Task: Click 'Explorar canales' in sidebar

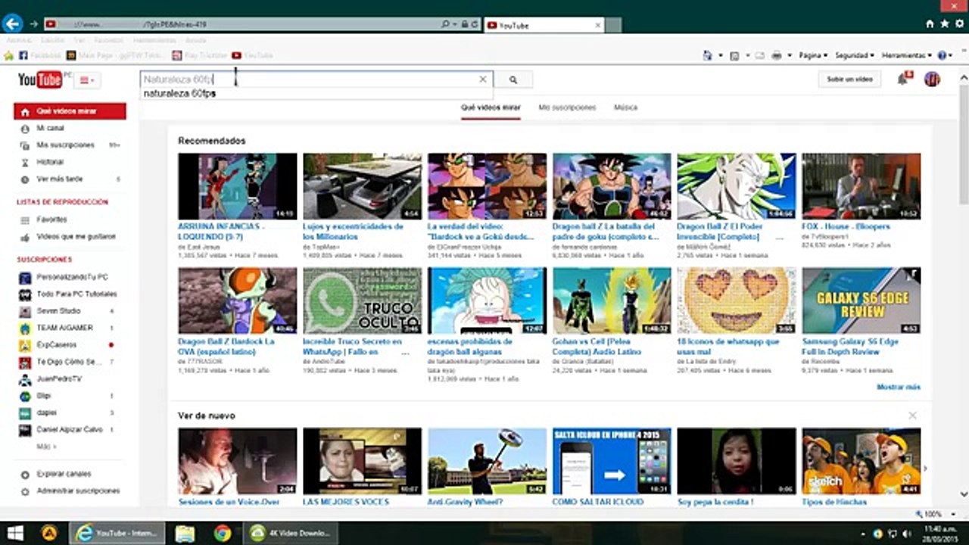Action: pos(64,474)
